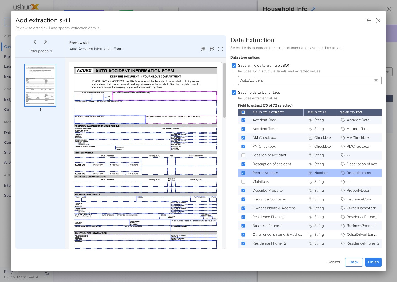Click the tag icon for ReportNumber
Screen dimensions: 397x282
pos(343,173)
